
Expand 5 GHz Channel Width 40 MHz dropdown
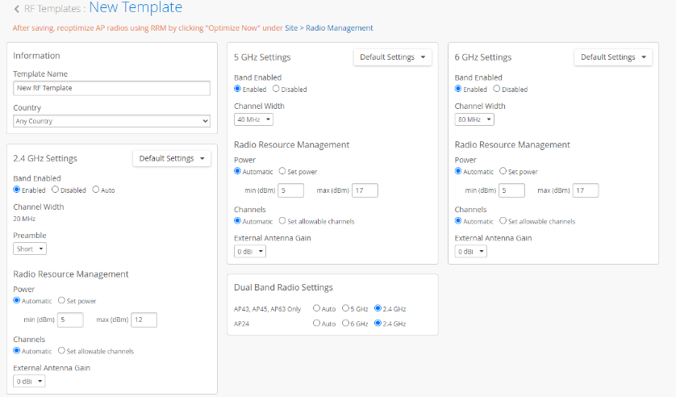(x=253, y=119)
